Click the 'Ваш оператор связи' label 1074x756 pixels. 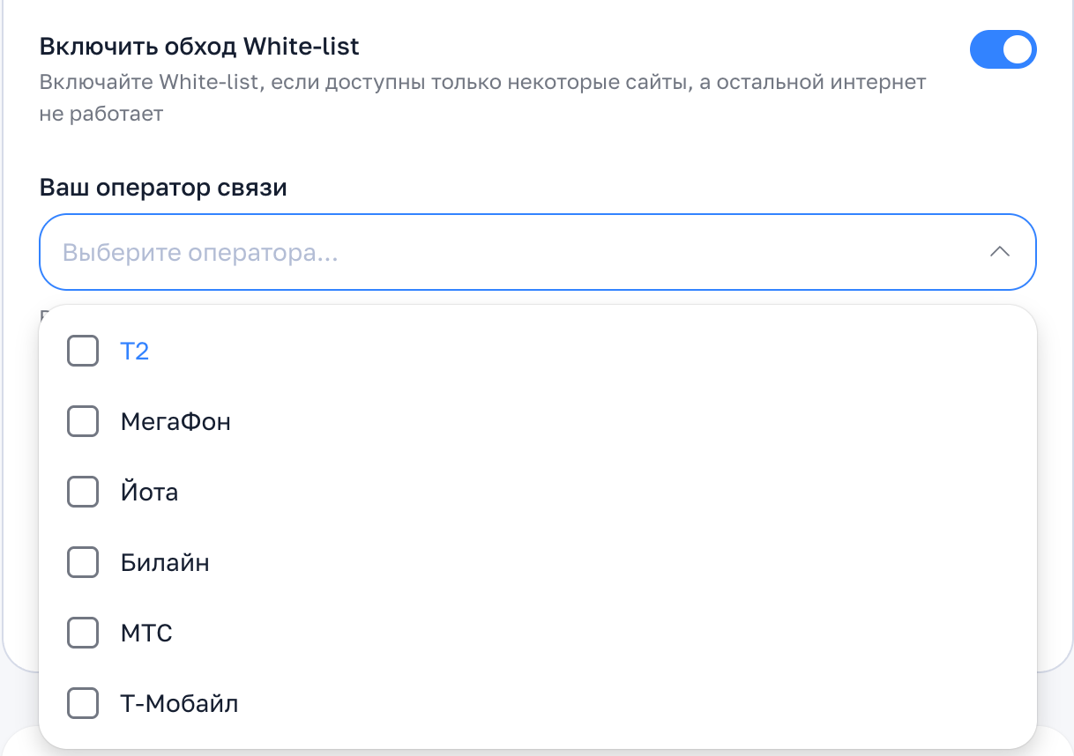pos(163,188)
